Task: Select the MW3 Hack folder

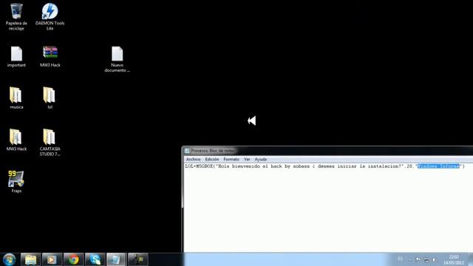Action: 16,140
